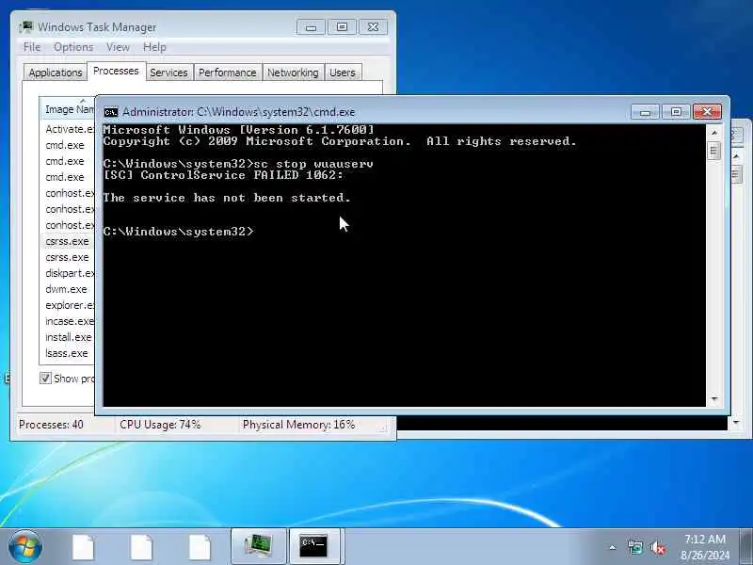
Task: Open the second blank file taskbar icon
Action: pyautogui.click(x=141, y=547)
